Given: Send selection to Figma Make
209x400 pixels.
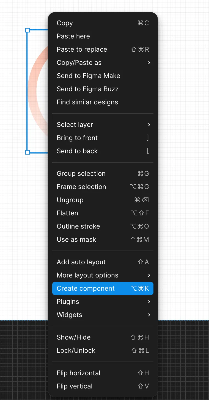Looking at the screenshot, I should (103, 76).
